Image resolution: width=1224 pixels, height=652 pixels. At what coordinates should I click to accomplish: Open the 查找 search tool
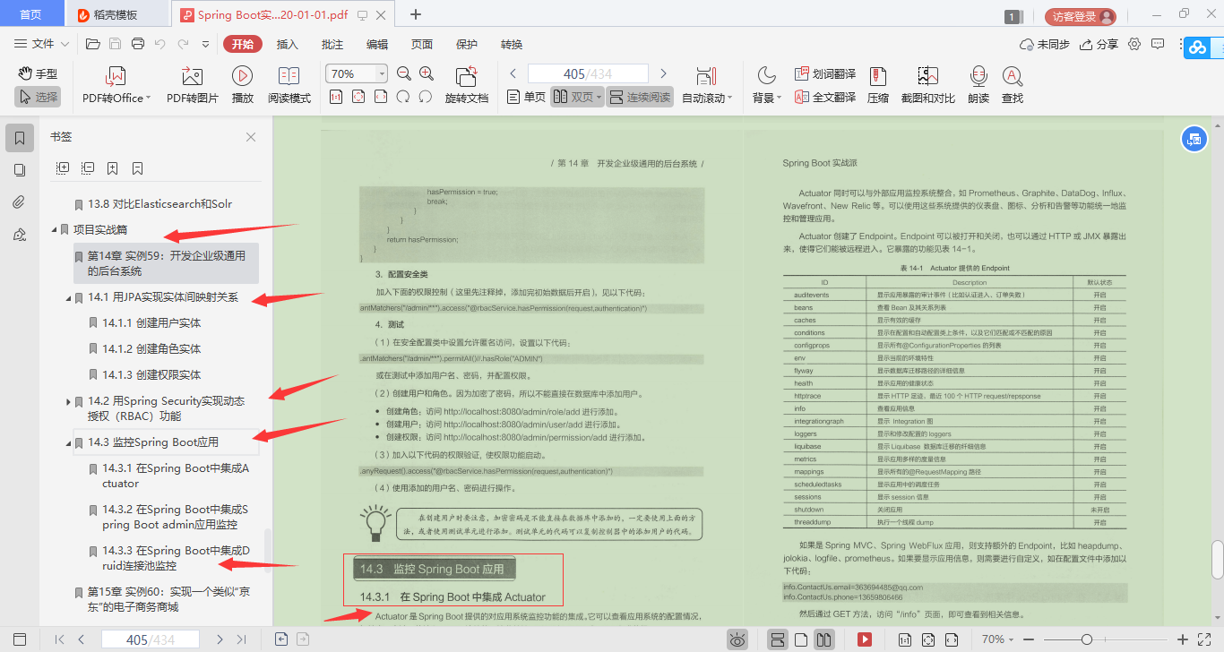[x=1013, y=86]
